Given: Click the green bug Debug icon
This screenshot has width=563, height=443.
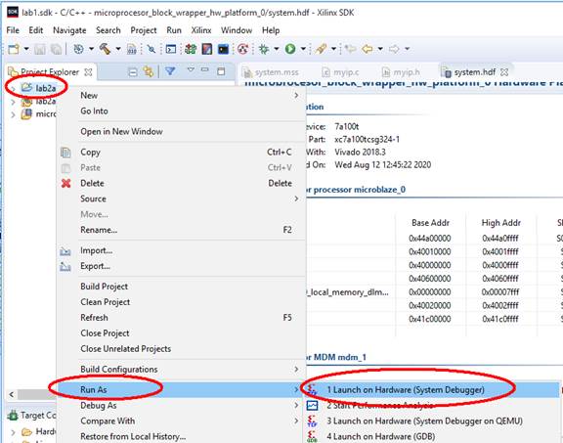Looking at the screenshot, I should point(264,49).
